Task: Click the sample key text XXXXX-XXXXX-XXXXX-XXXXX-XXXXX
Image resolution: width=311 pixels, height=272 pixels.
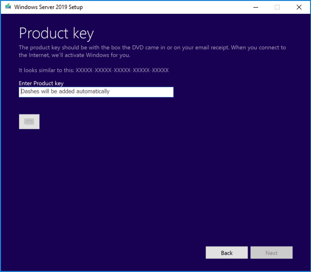Action: [122, 70]
